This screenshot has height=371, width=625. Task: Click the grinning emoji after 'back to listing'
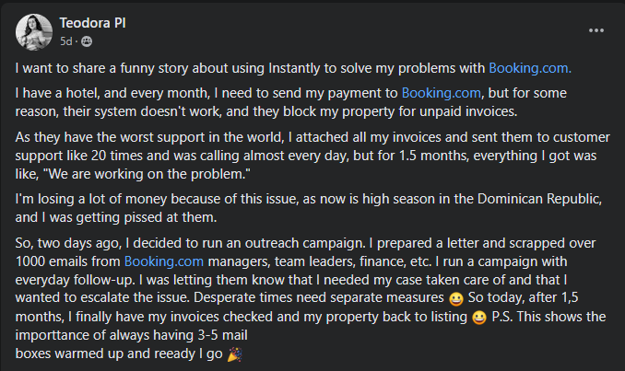point(479,318)
